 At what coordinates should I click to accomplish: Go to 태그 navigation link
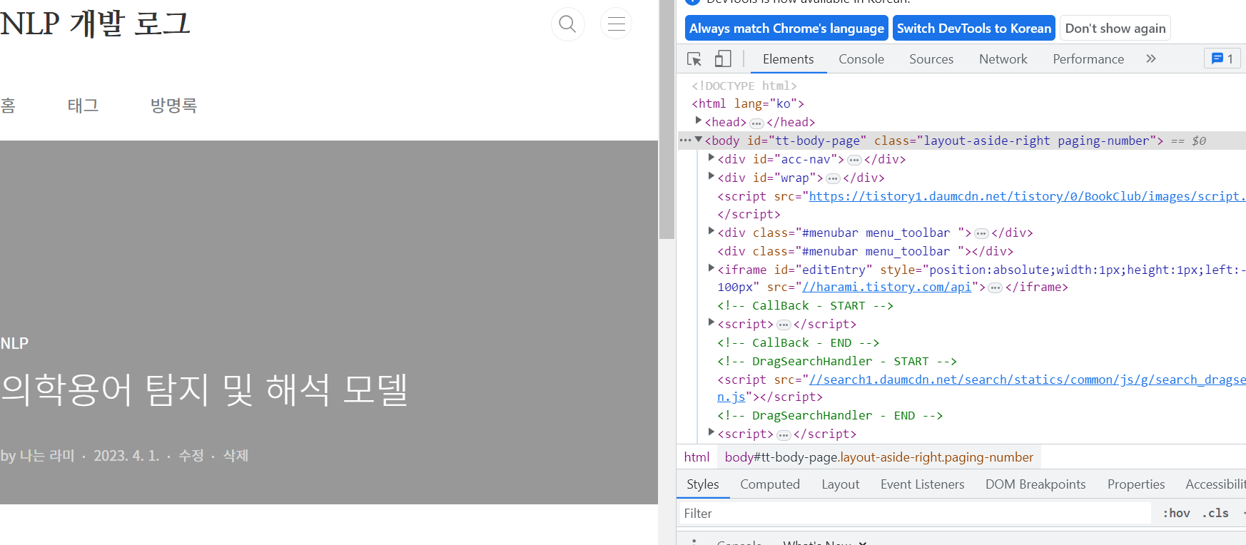click(x=83, y=106)
